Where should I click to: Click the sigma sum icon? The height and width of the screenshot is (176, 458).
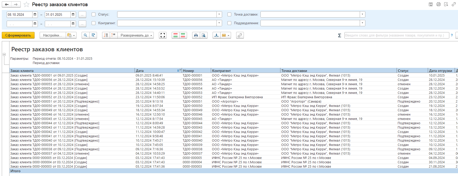click(340, 35)
